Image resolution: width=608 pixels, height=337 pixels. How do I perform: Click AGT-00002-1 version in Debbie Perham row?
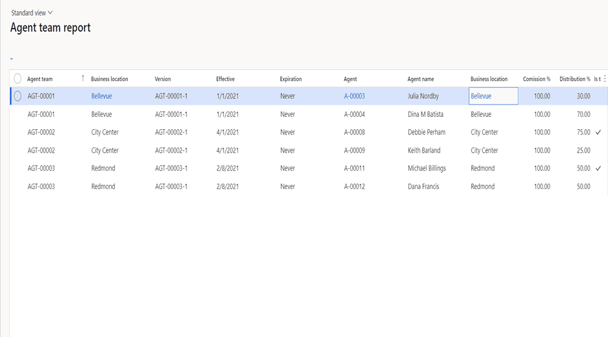pyautogui.click(x=171, y=132)
